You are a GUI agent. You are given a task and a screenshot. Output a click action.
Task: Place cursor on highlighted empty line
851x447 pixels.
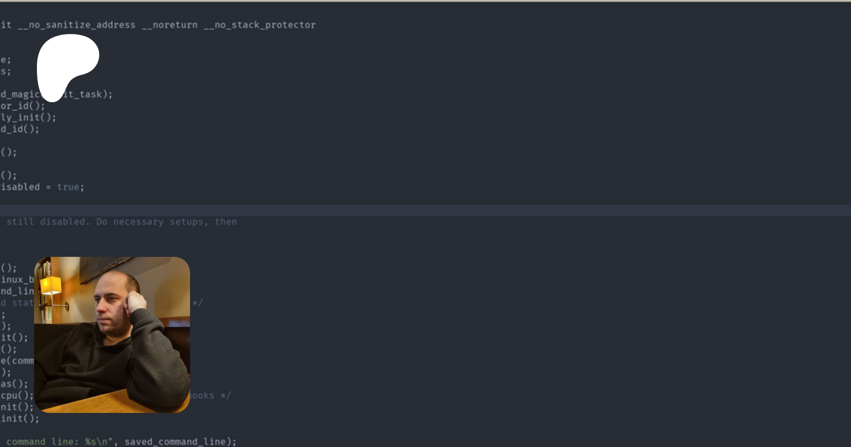point(425,210)
